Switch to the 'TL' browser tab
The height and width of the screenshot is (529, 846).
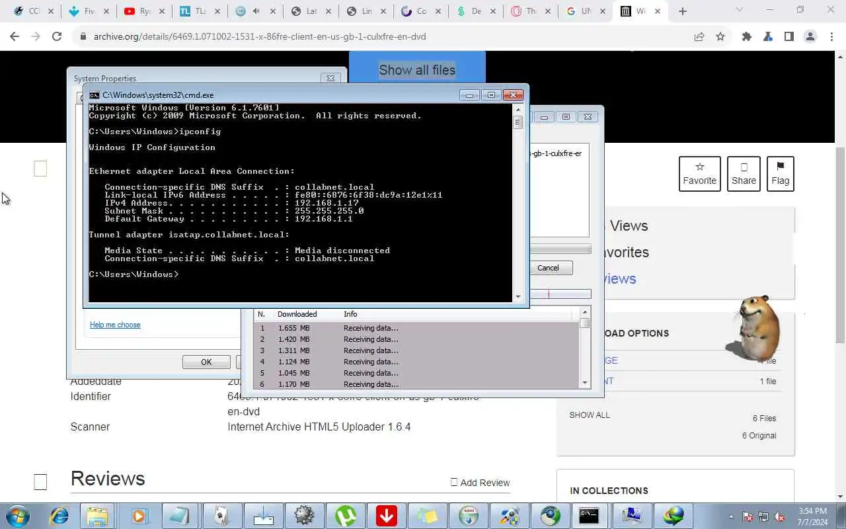point(199,11)
